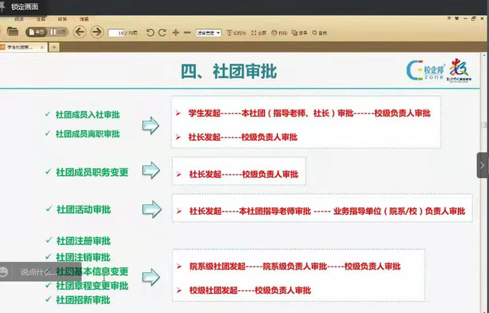Rotate page counterclockwise
This screenshot has height=313, width=489.
point(151,33)
